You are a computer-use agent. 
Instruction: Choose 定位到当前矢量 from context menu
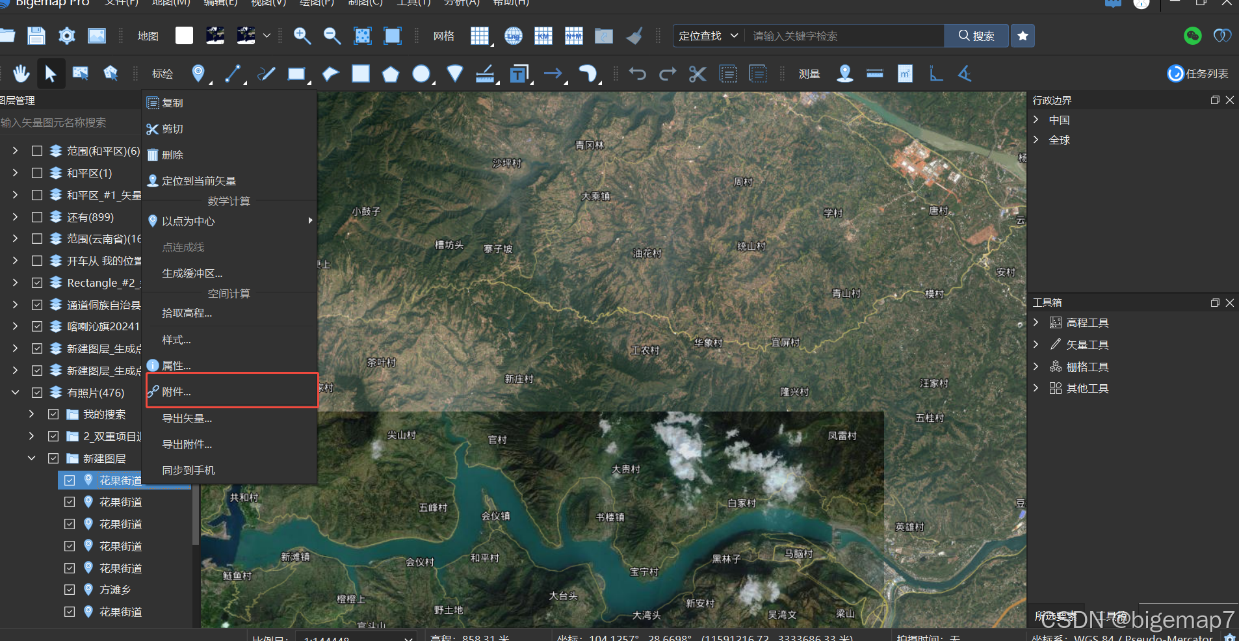pos(229,181)
